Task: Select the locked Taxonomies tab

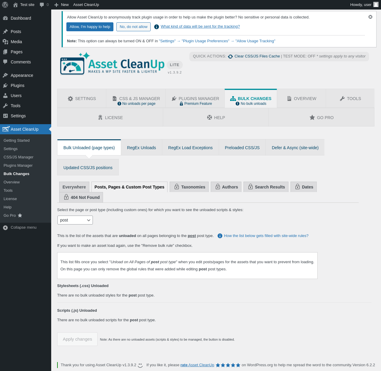Action: [189, 187]
